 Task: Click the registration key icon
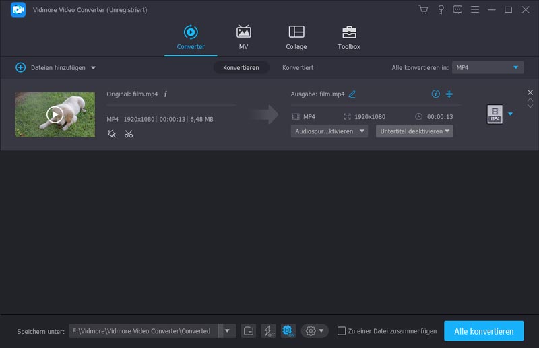click(x=441, y=10)
